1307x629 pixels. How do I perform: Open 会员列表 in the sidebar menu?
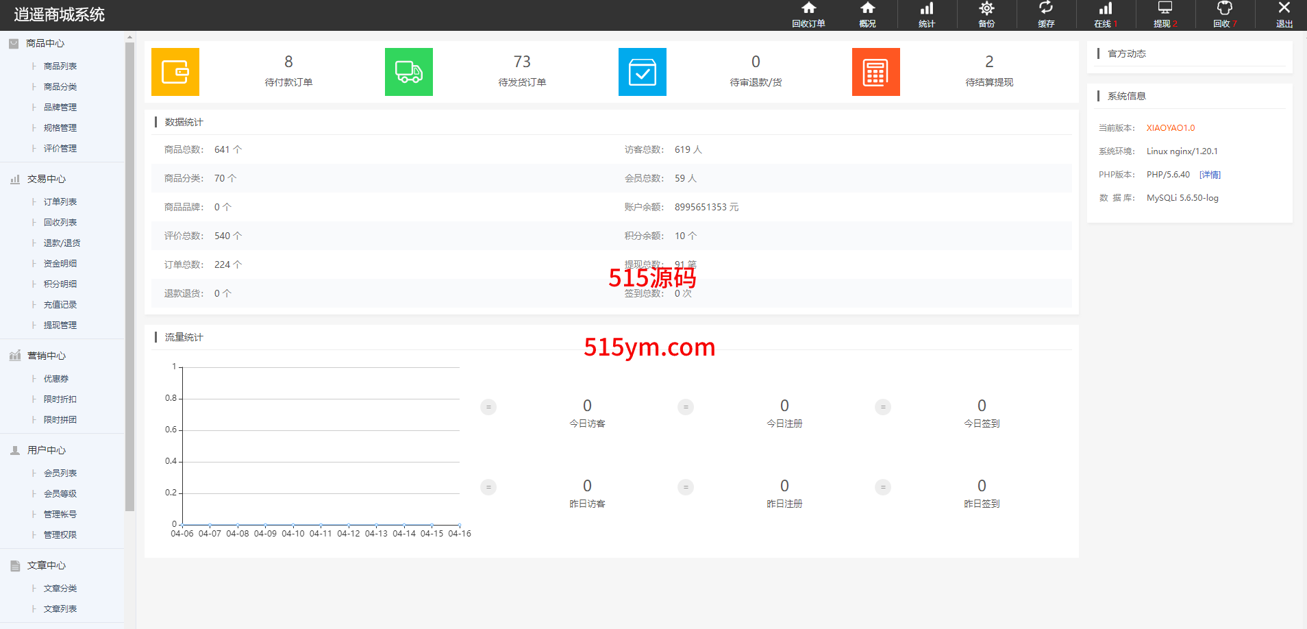tap(60, 473)
